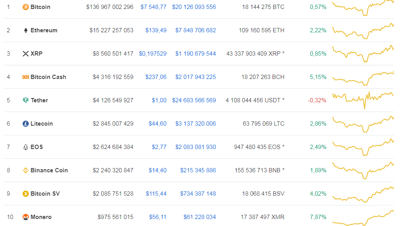
Task: Select Tether change value -0,32%
Action: 317,100
